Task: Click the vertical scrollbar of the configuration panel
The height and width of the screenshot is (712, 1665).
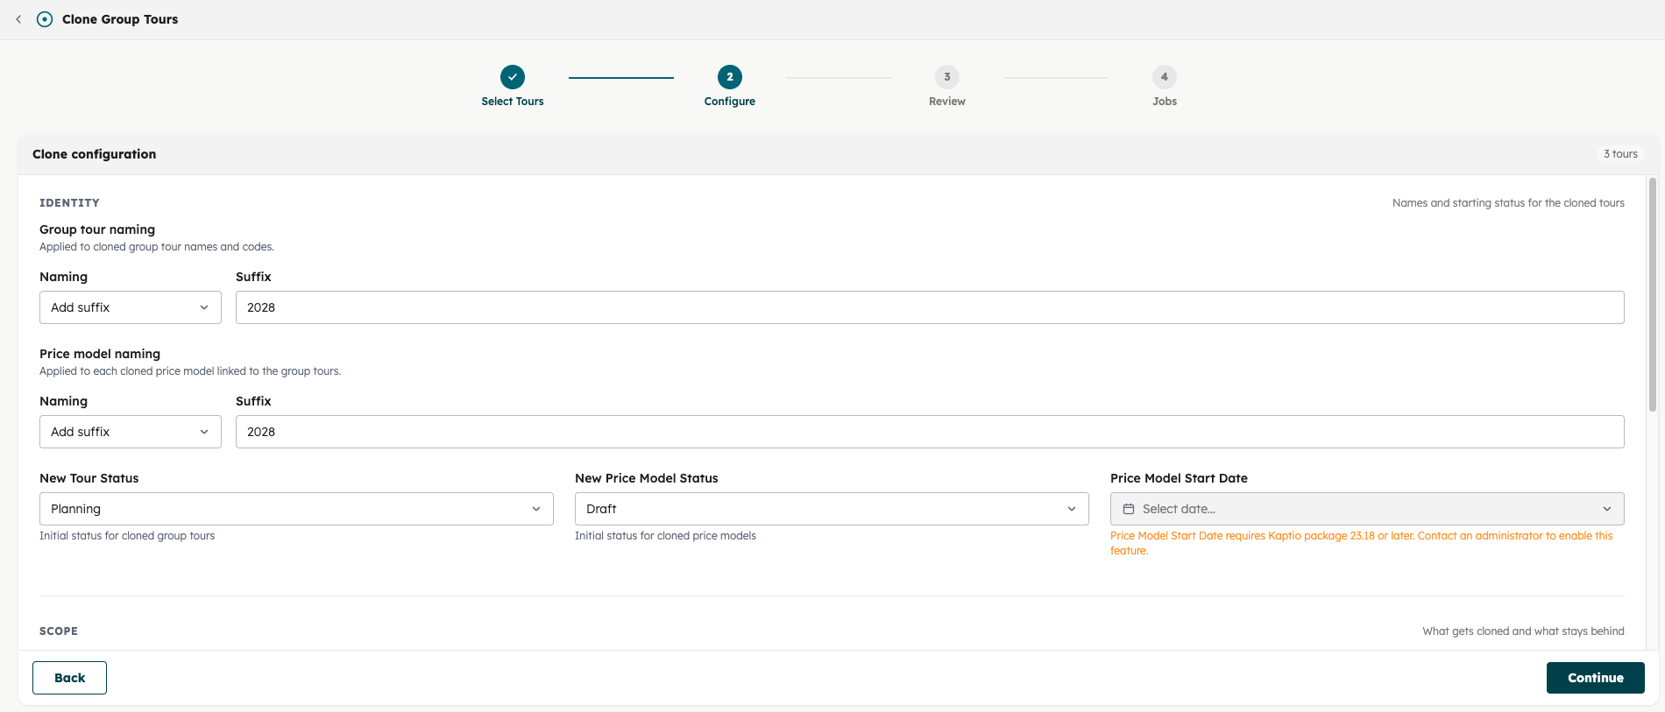Action: (1653, 295)
